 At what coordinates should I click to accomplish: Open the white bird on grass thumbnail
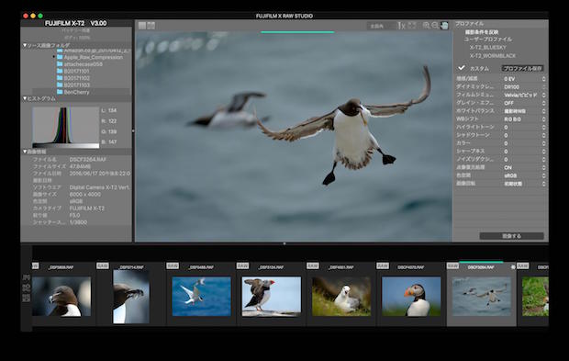(x=341, y=297)
